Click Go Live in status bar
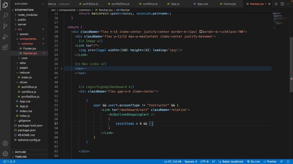Screen dimensions: 293x164 pyautogui.click(x=253, y=162)
